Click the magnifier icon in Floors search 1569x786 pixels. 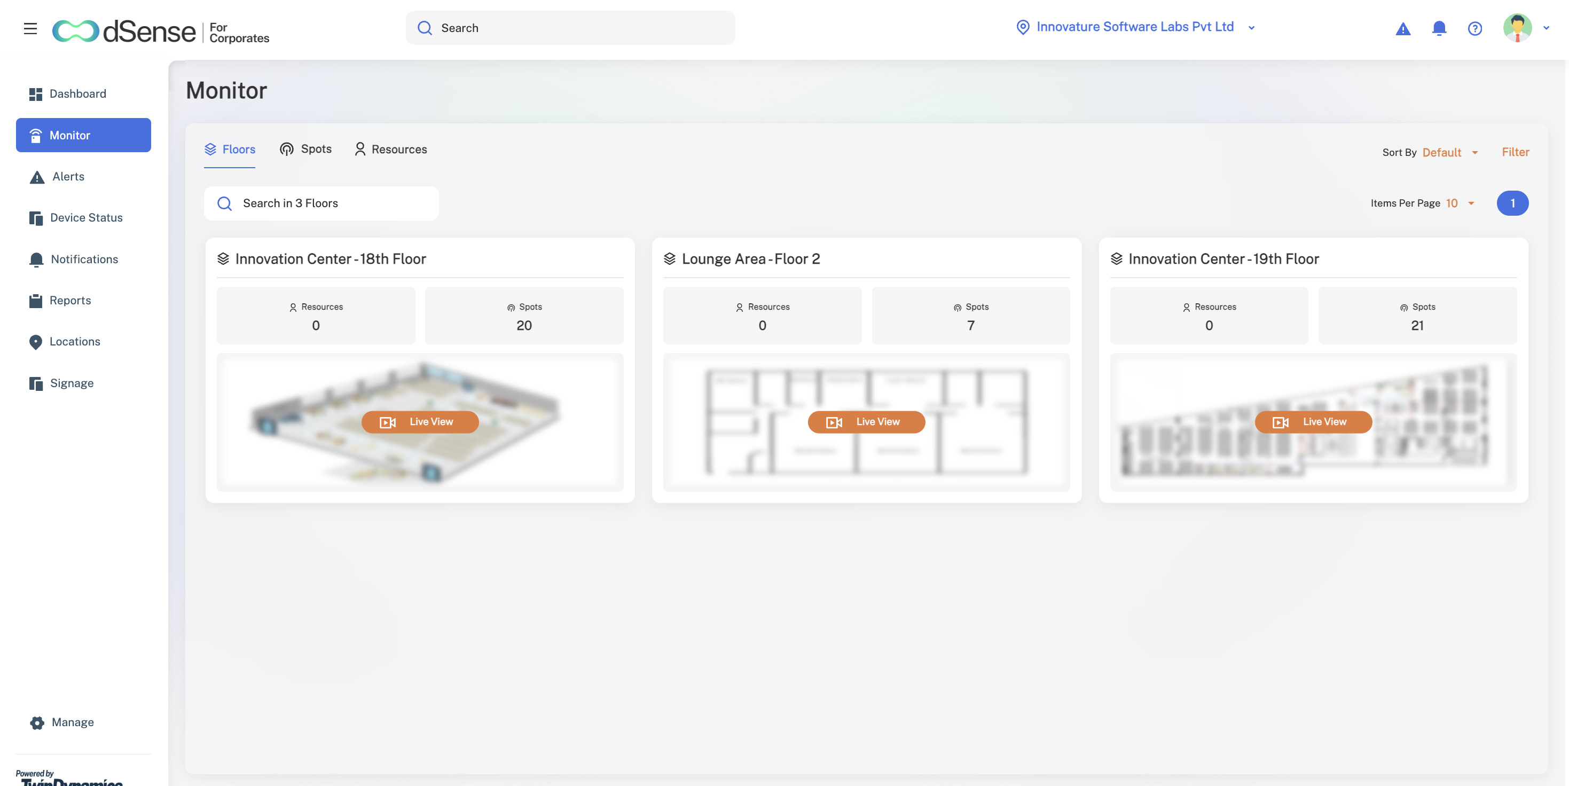(225, 203)
